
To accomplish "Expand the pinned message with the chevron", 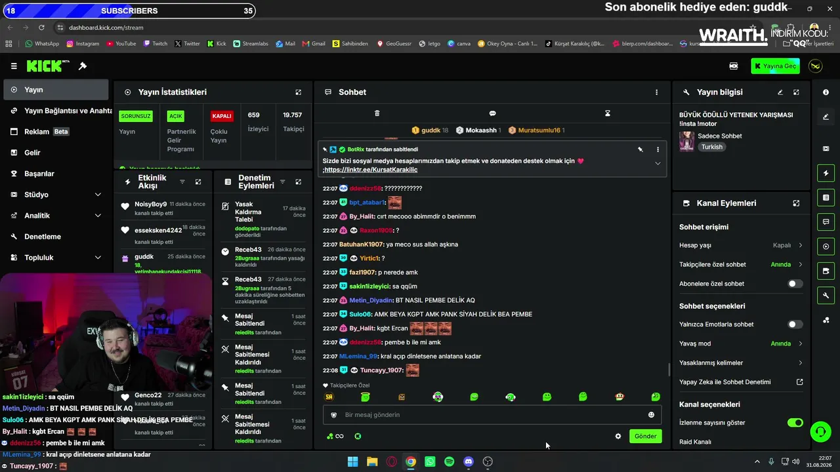I will (658, 164).
